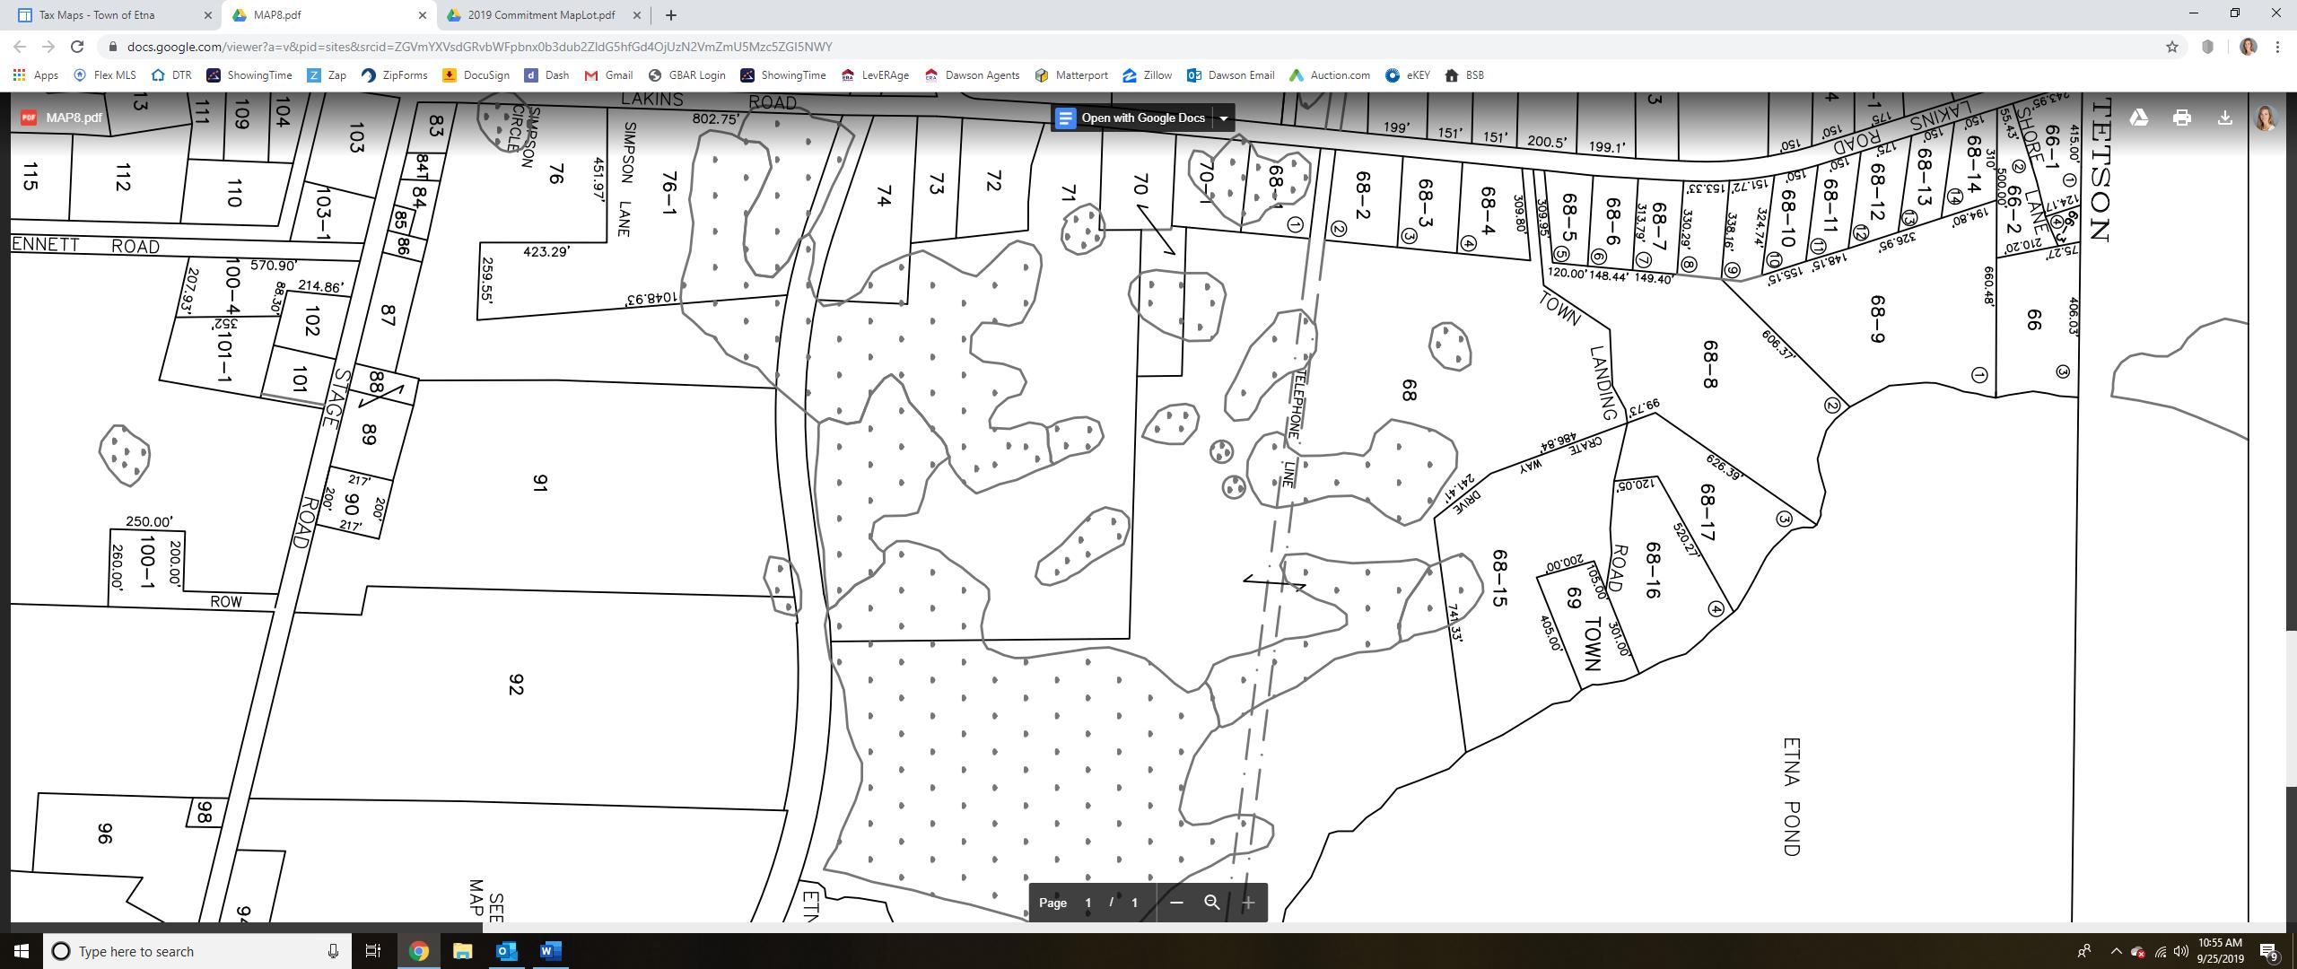Image resolution: width=2297 pixels, height=969 pixels.
Task: Open the LevERAge bookmark
Action: (x=875, y=75)
